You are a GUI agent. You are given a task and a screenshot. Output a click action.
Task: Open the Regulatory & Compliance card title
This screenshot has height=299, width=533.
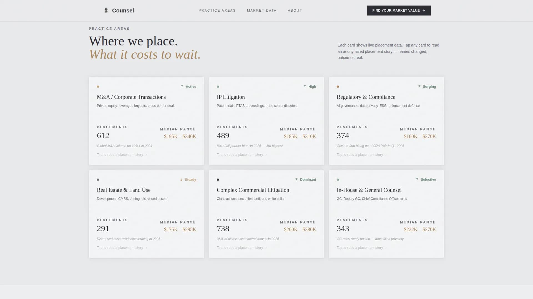point(366,97)
